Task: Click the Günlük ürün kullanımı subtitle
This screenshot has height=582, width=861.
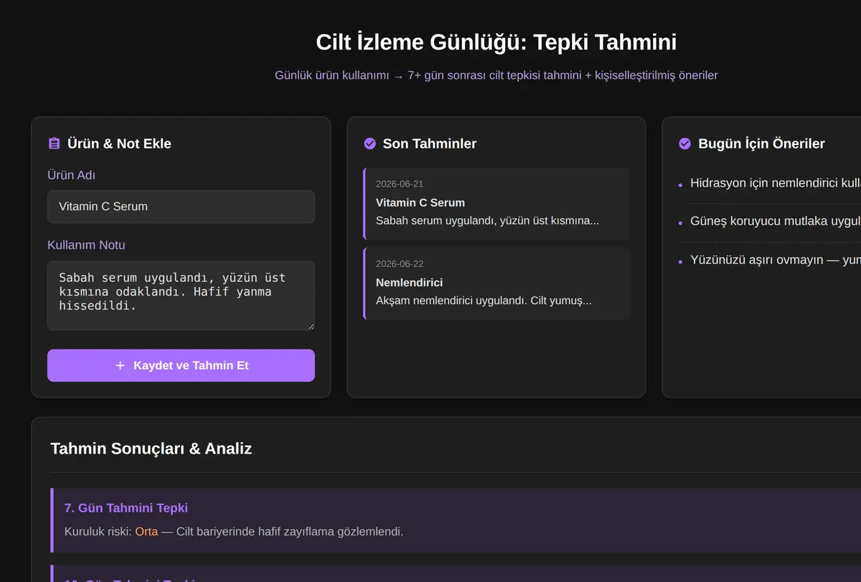Action: (497, 75)
